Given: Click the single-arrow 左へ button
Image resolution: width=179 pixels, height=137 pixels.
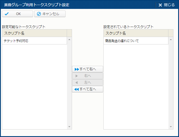Looking at the screenshot, I should click(88, 83).
